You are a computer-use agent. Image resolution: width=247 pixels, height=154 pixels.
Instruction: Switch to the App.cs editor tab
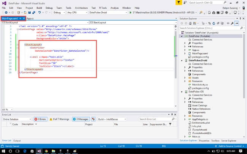click(x=31, y=18)
